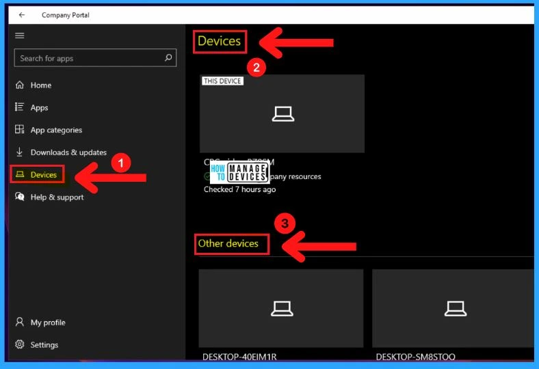The image size is (539, 369).
Task: Open Settings from sidebar
Action: [x=44, y=345]
